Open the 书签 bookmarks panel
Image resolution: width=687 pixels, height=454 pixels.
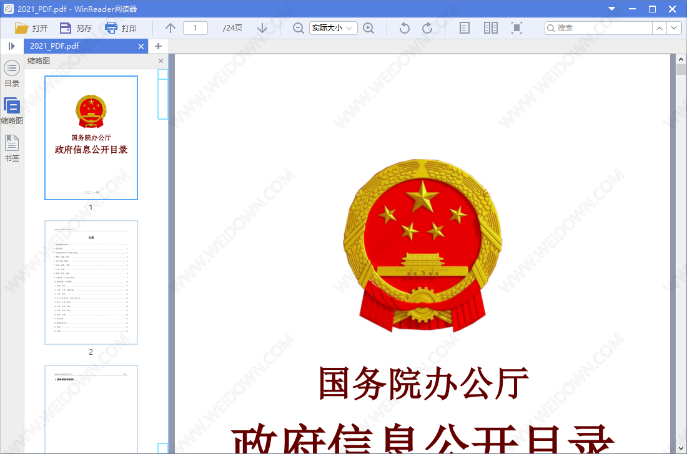(12, 148)
